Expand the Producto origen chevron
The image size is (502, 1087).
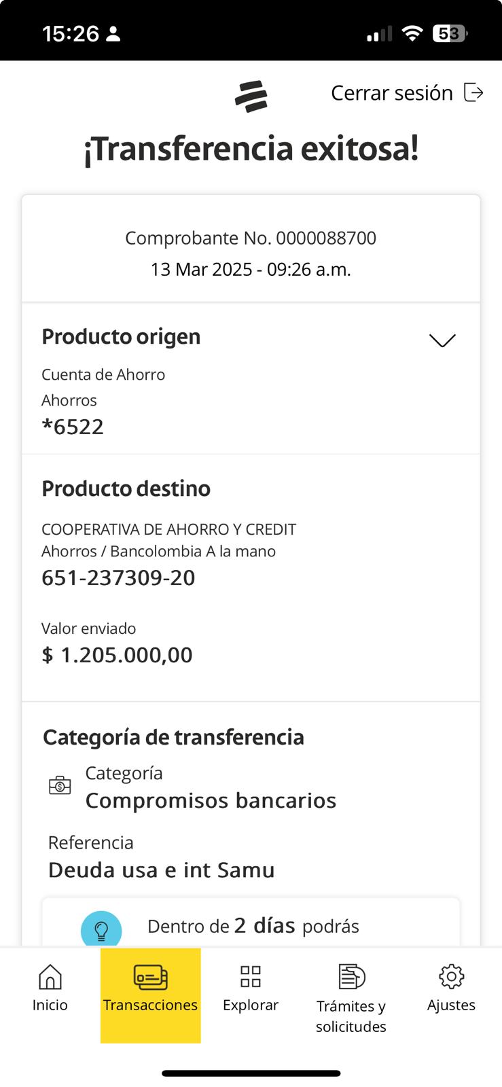(442, 340)
